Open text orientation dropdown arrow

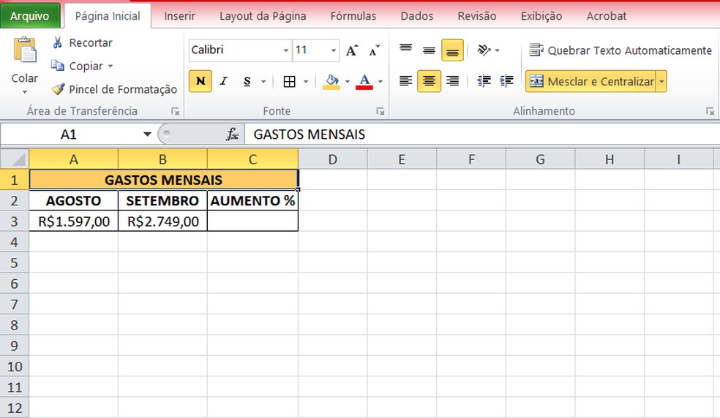point(498,50)
